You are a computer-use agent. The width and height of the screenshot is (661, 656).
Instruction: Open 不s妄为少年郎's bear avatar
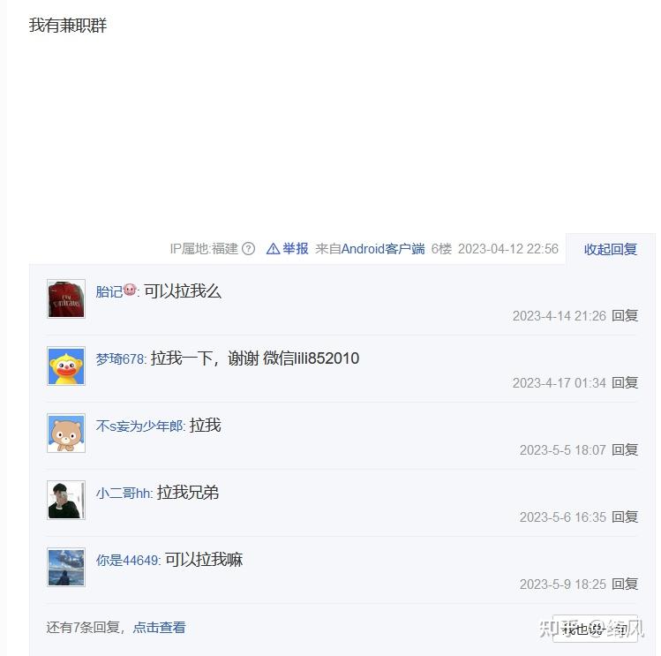(66, 433)
